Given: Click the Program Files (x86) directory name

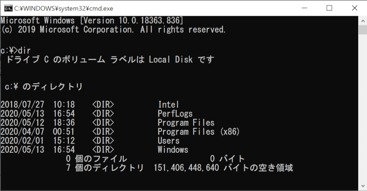Looking at the screenshot, I should point(199,132).
